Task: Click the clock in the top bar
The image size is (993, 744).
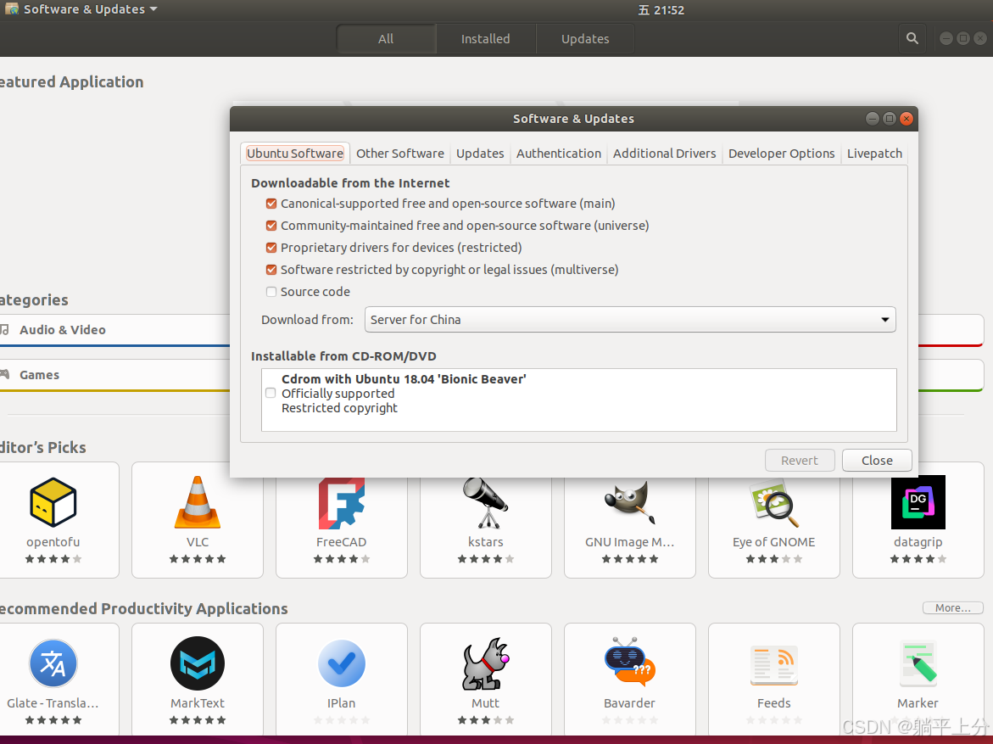Action: tap(661, 9)
